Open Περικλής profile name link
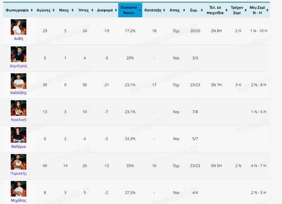 tap(18, 174)
